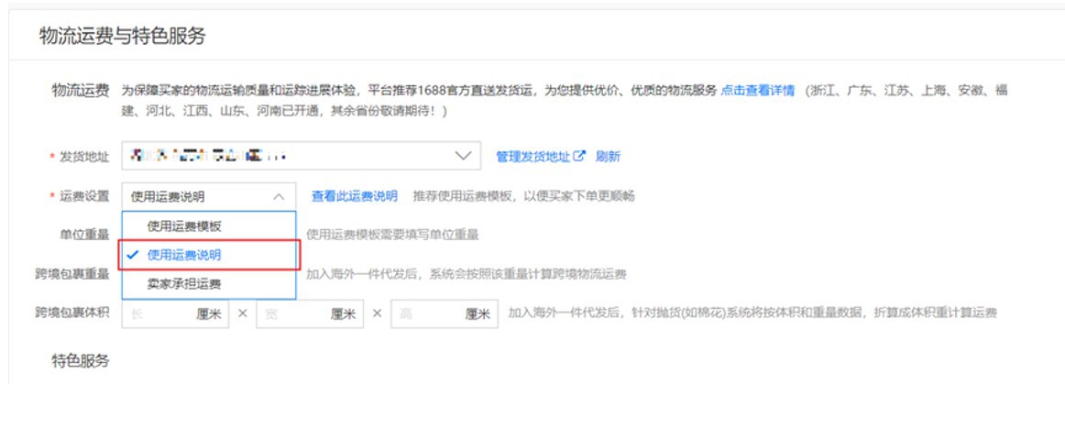This screenshot has height=428, width=1065.
Task: Click the external link icon beside 管理发货地址
Action: tap(579, 156)
